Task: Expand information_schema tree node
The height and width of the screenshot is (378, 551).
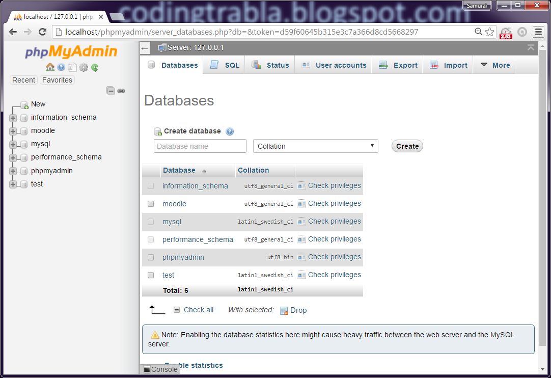Action: pos(13,118)
